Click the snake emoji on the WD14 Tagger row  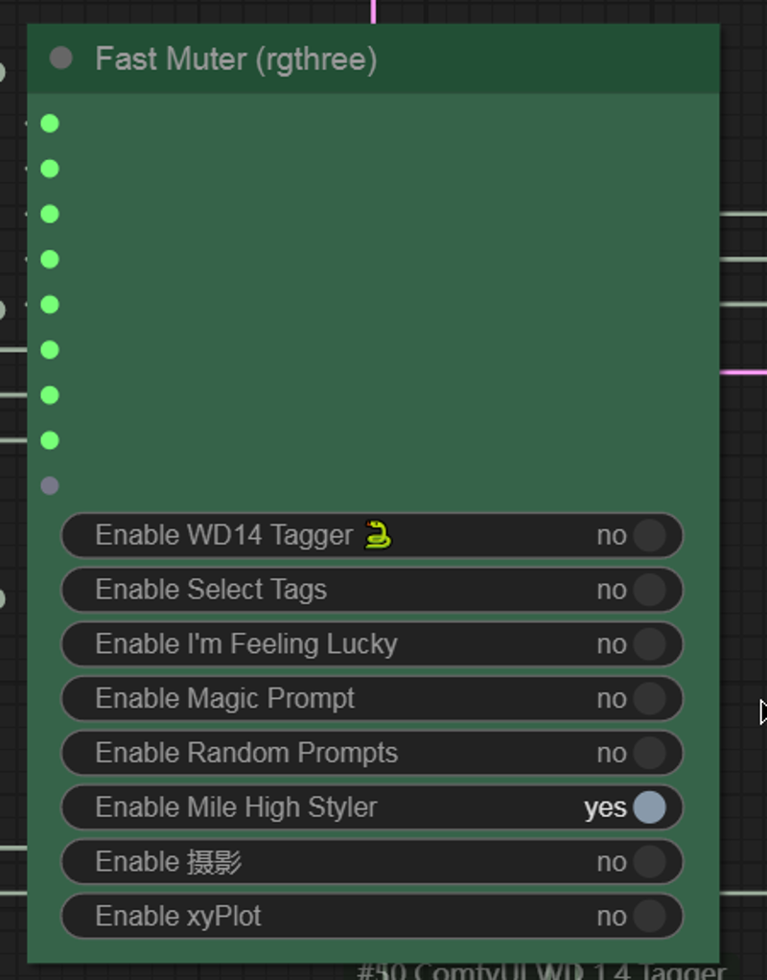[x=378, y=535]
